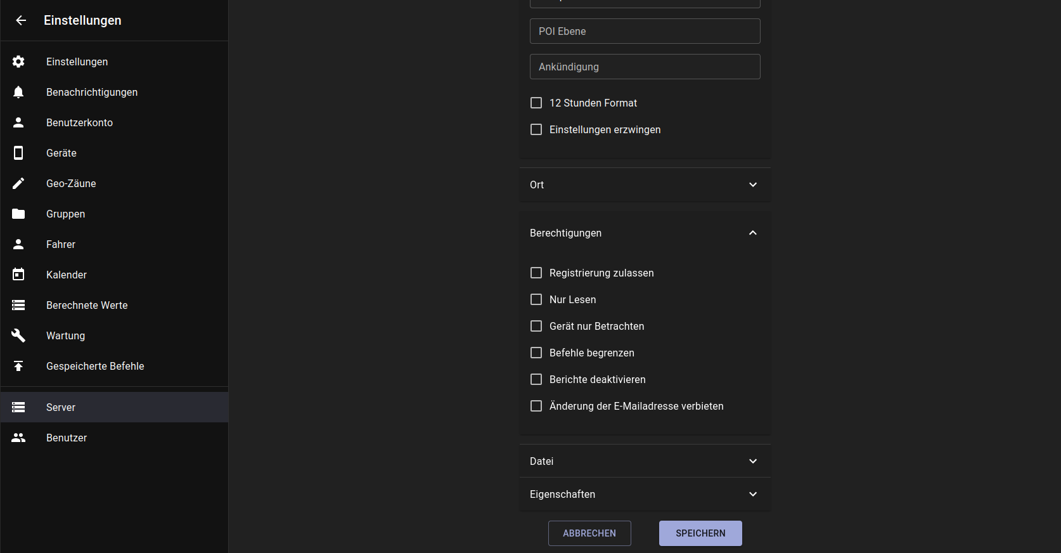Enable the 12 Stunden Format checkbox
The height and width of the screenshot is (553, 1061).
pos(536,103)
